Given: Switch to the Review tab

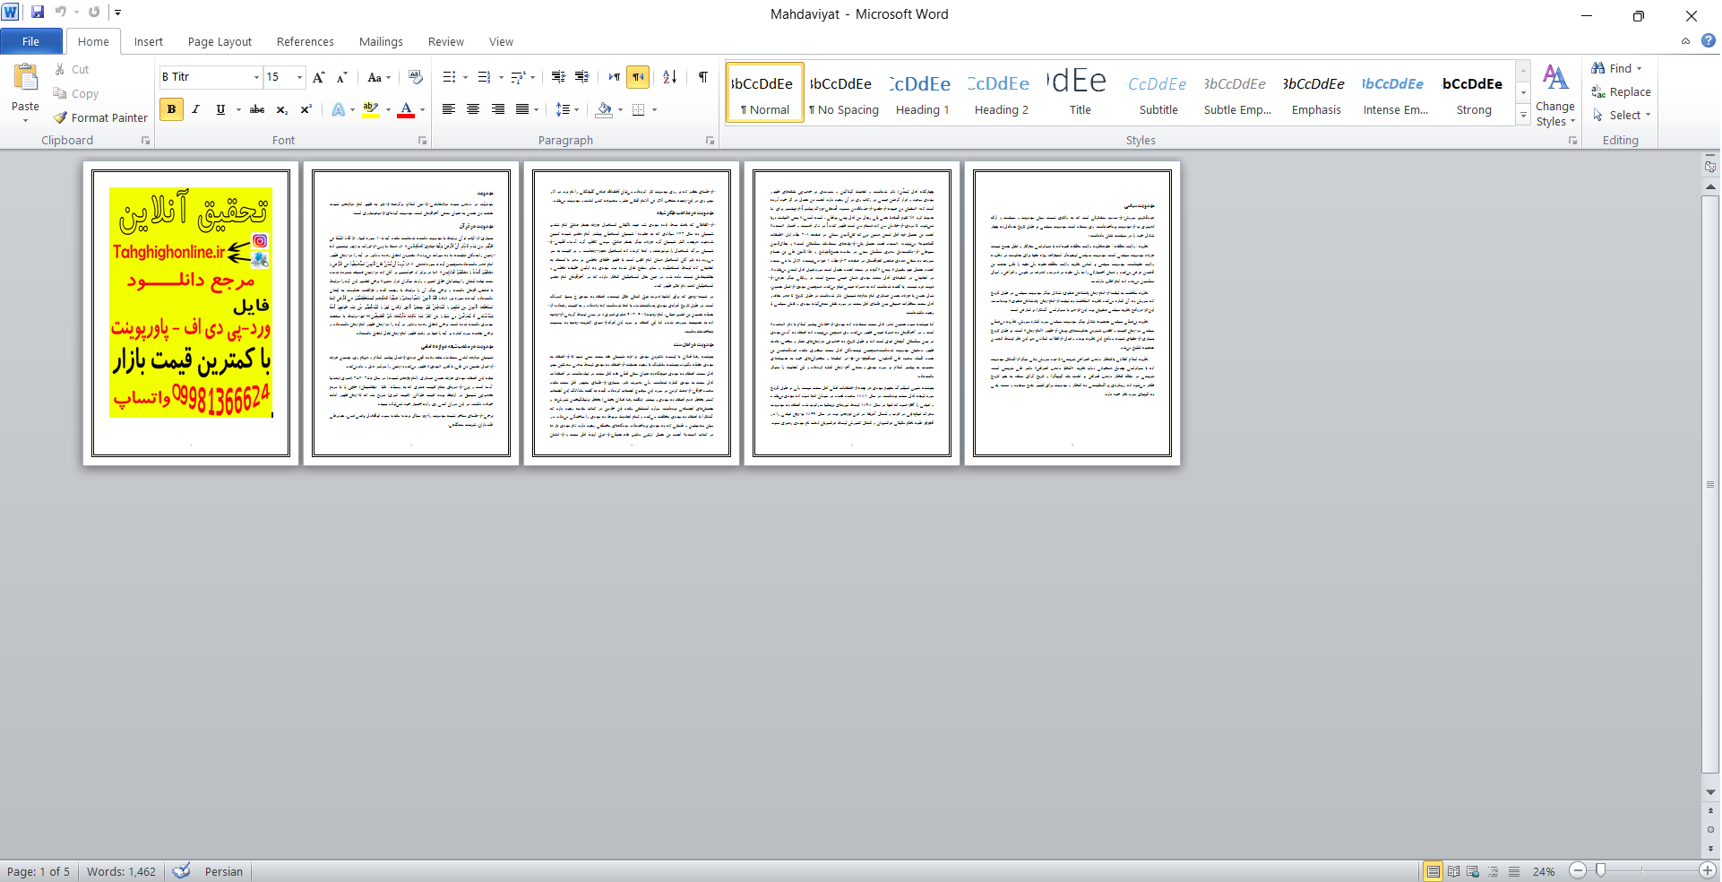Looking at the screenshot, I should pyautogui.click(x=445, y=41).
